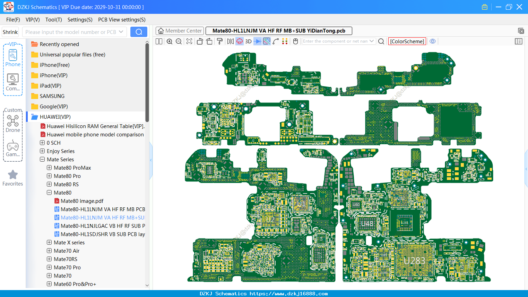Screen dimensions: 528x297
Task: Open Mate80 image.pdf file
Action: (x=82, y=201)
